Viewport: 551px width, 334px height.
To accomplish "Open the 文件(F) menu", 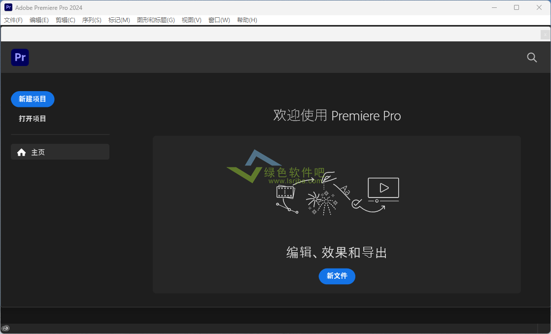I will (13, 20).
